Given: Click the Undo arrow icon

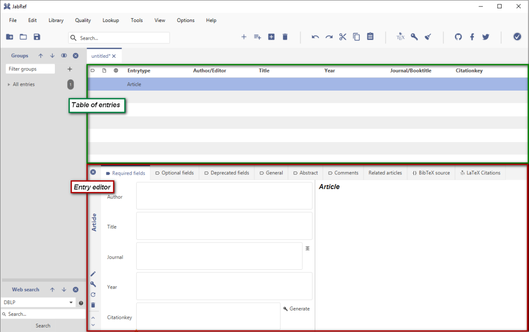Looking at the screenshot, I should 315,37.
